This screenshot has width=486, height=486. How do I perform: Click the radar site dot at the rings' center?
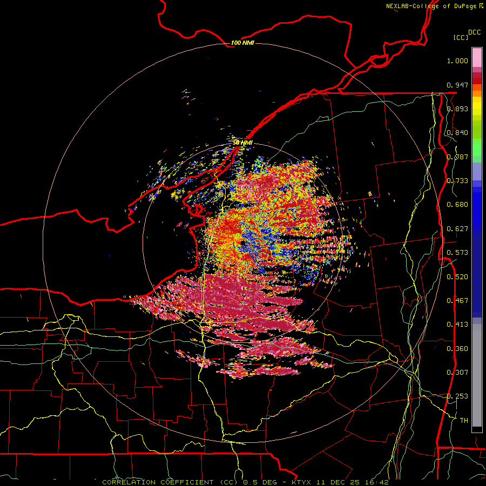point(242,244)
